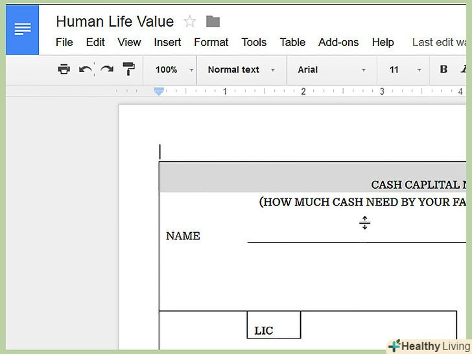Open the File menu
The height and width of the screenshot is (354, 472).
[64, 42]
